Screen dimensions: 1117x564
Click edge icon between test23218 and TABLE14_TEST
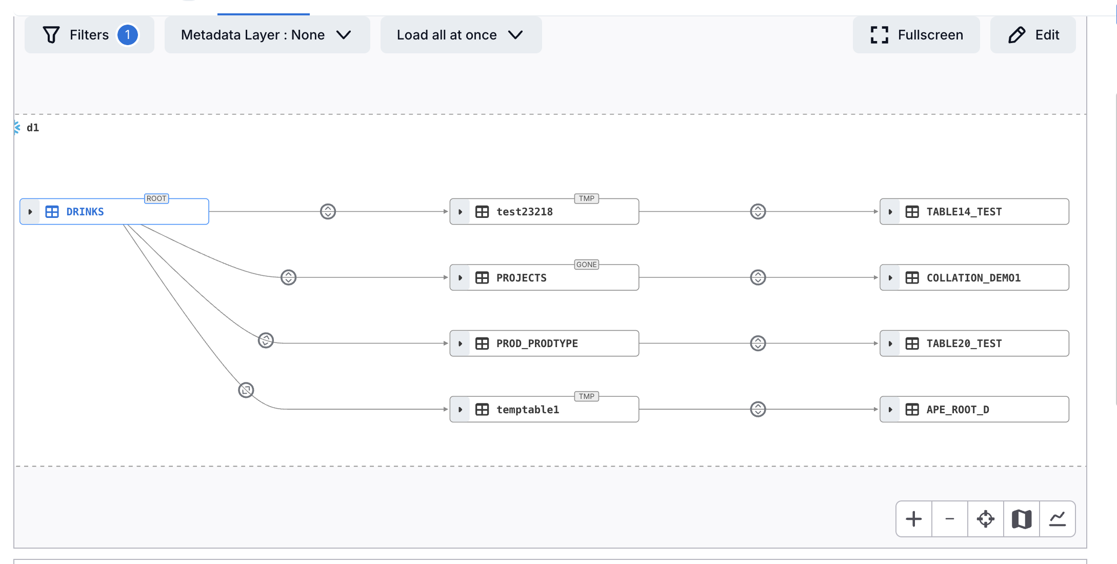pyautogui.click(x=758, y=212)
